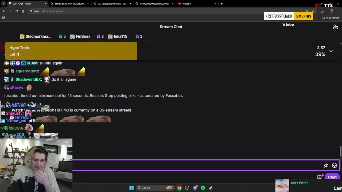Open Discord from the taskbar

click(195, 188)
